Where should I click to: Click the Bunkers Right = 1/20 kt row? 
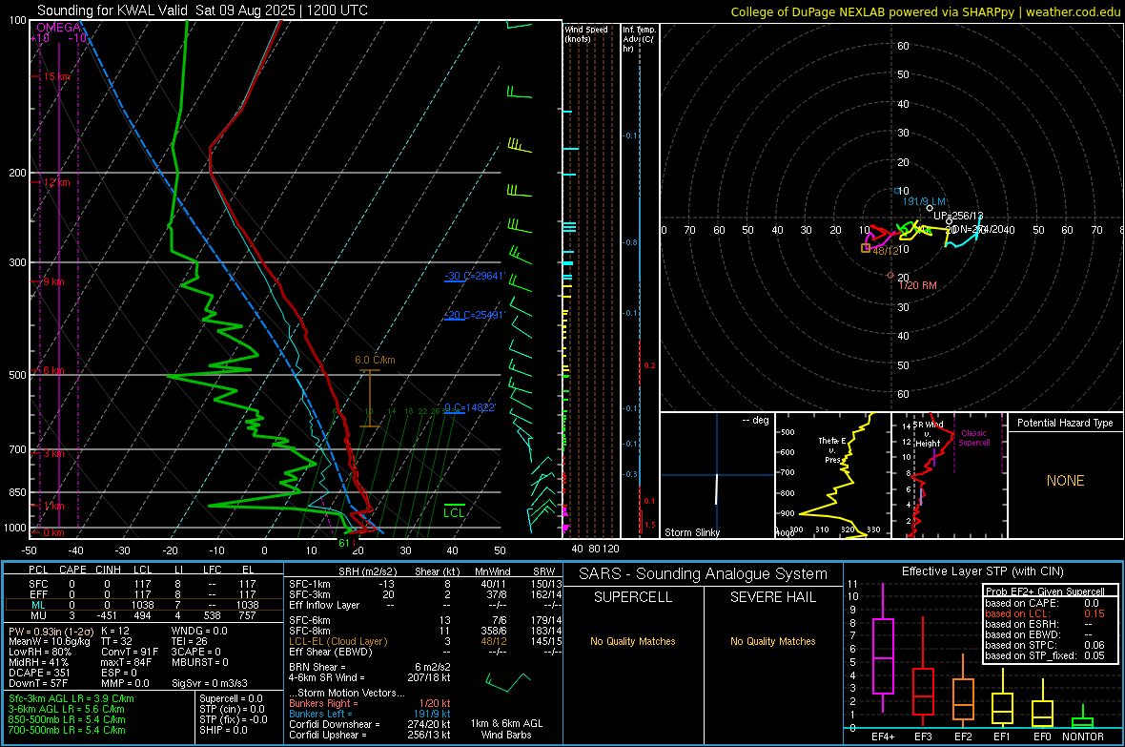[x=370, y=703]
